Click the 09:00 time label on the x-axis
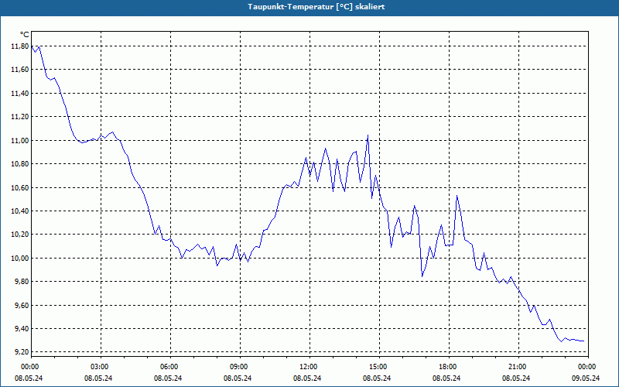 point(240,367)
